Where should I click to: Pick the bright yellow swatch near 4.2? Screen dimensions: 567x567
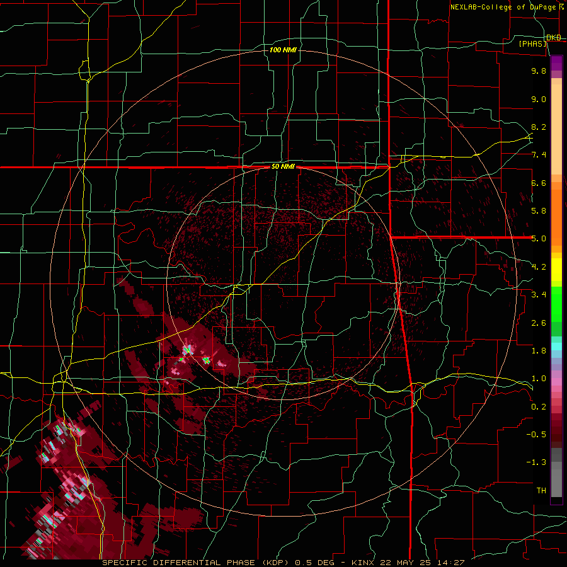[x=556, y=270]
